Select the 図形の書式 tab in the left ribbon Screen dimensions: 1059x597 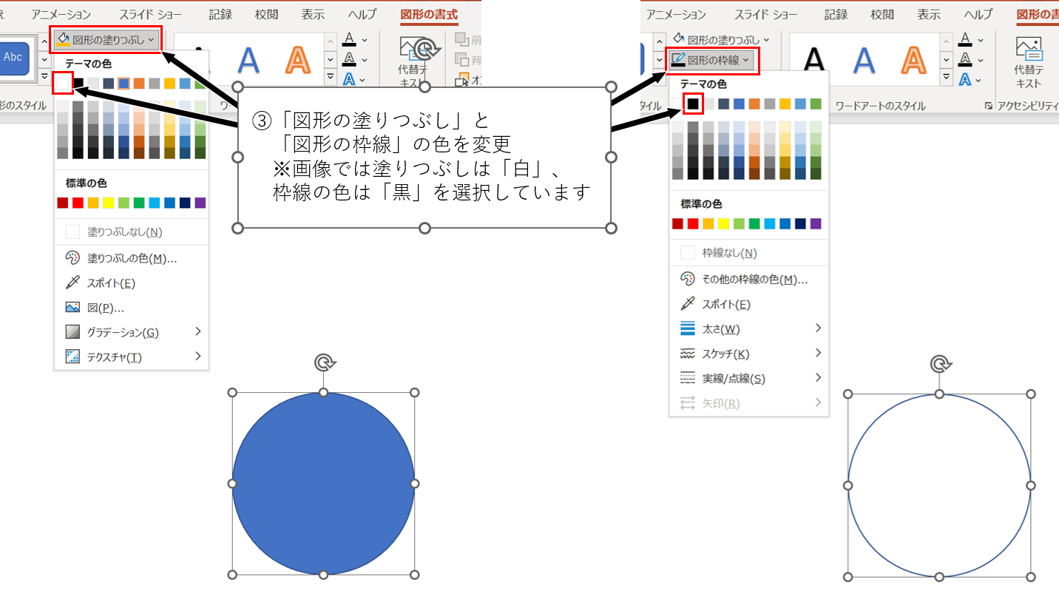(x=429, y=15)
